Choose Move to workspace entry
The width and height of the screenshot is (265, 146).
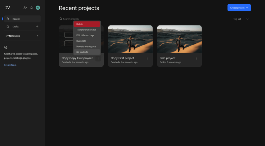(x=87, y=46)
